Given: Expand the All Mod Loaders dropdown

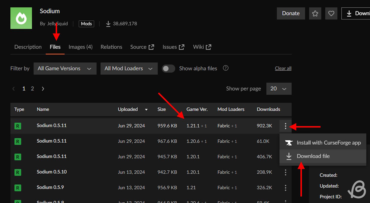Looking at the screenshot, I should pyautogui.click(x=129, y=68).
